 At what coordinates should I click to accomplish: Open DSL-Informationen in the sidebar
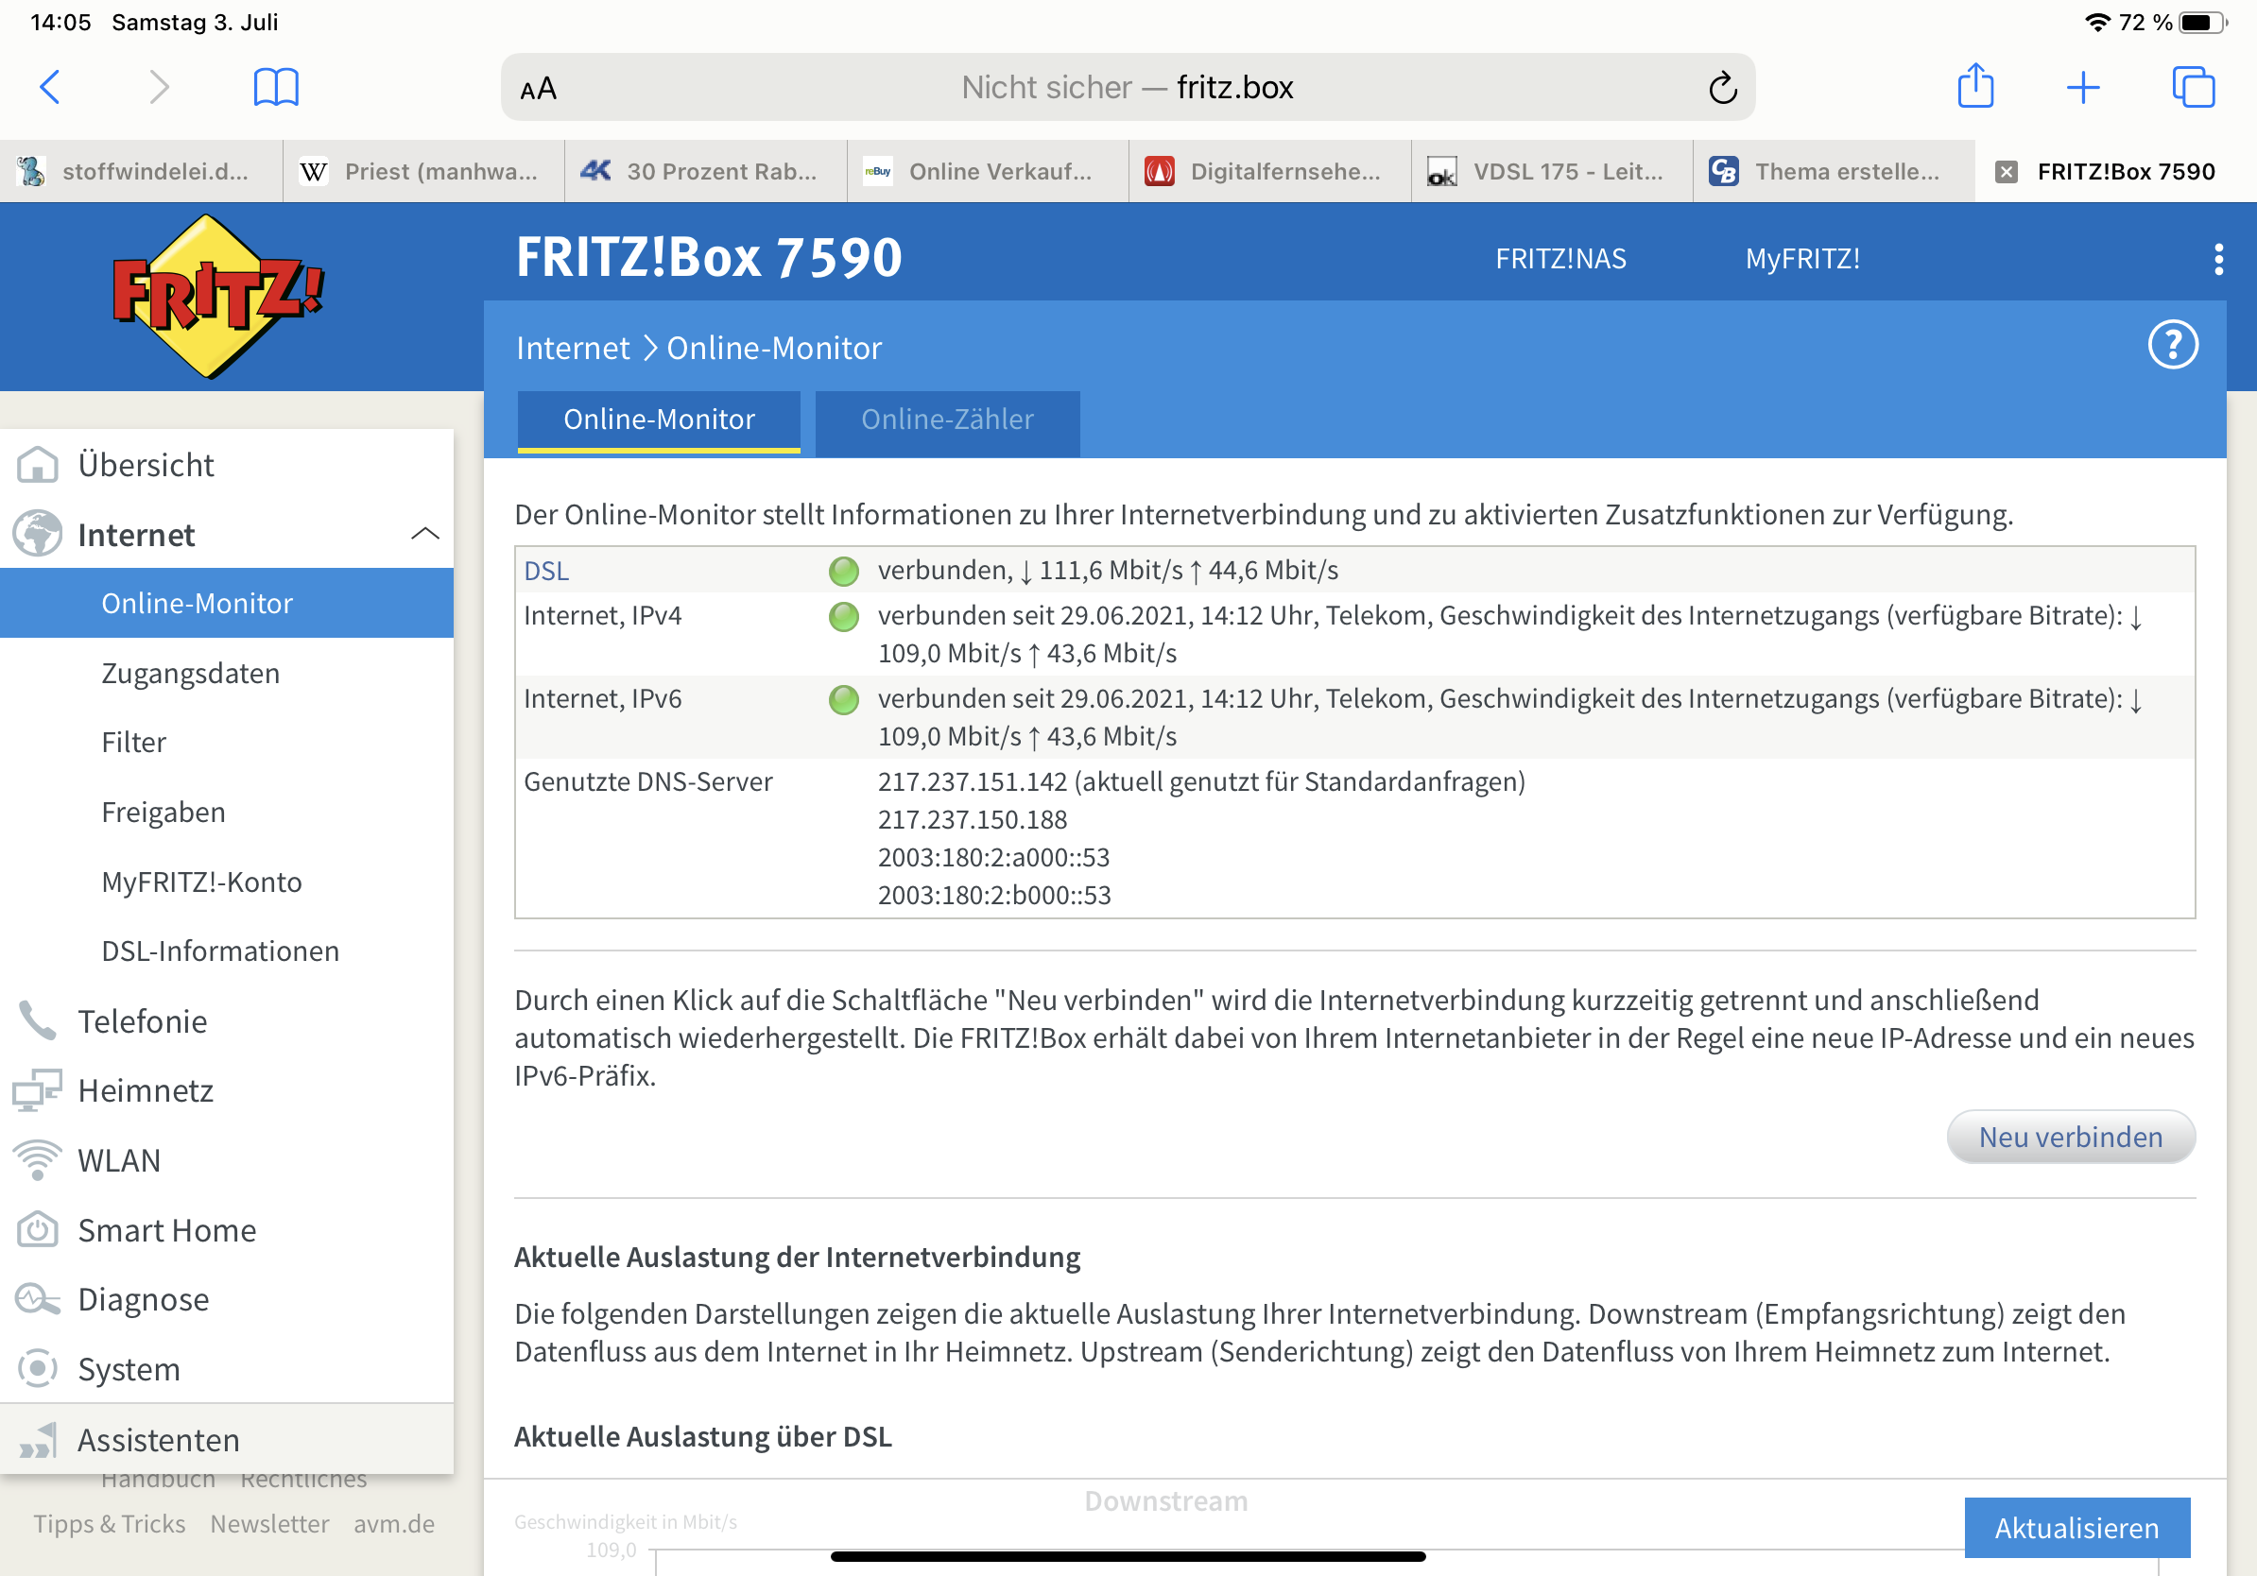(220, 951)
